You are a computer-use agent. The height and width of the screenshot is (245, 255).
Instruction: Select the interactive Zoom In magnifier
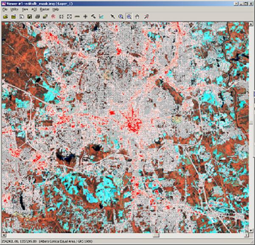[x=121, y=17]
